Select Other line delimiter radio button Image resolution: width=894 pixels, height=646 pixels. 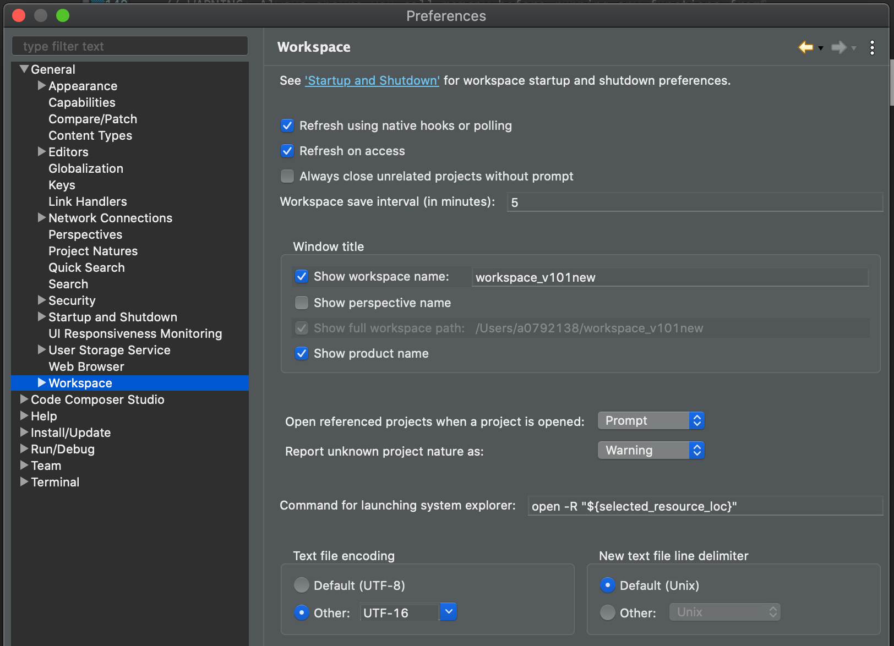coord(608,612)
